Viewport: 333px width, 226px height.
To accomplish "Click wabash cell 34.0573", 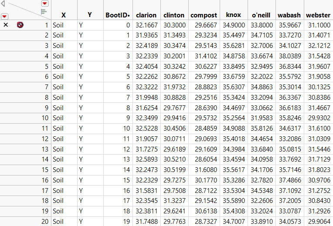I will 290,222.
